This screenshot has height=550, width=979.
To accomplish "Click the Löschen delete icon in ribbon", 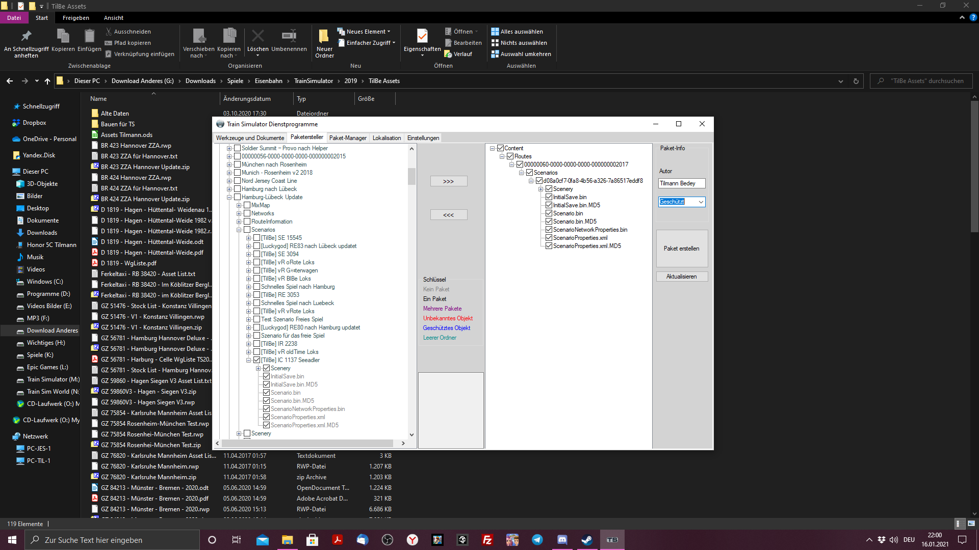I will click(x=257, y=37).
